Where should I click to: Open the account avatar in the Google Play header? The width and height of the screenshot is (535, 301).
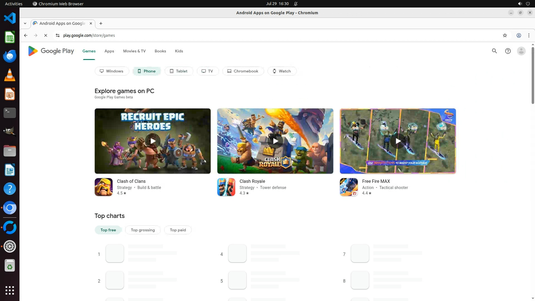521,51
